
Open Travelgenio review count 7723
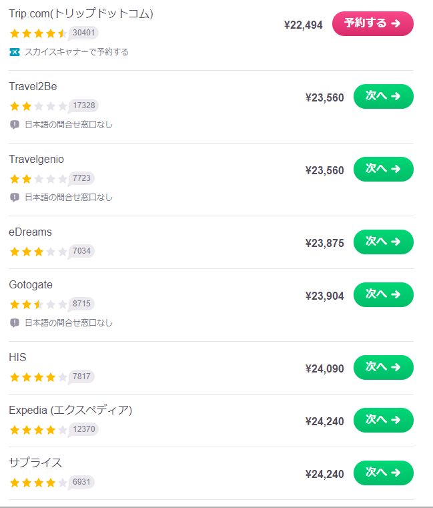(81, 178)
